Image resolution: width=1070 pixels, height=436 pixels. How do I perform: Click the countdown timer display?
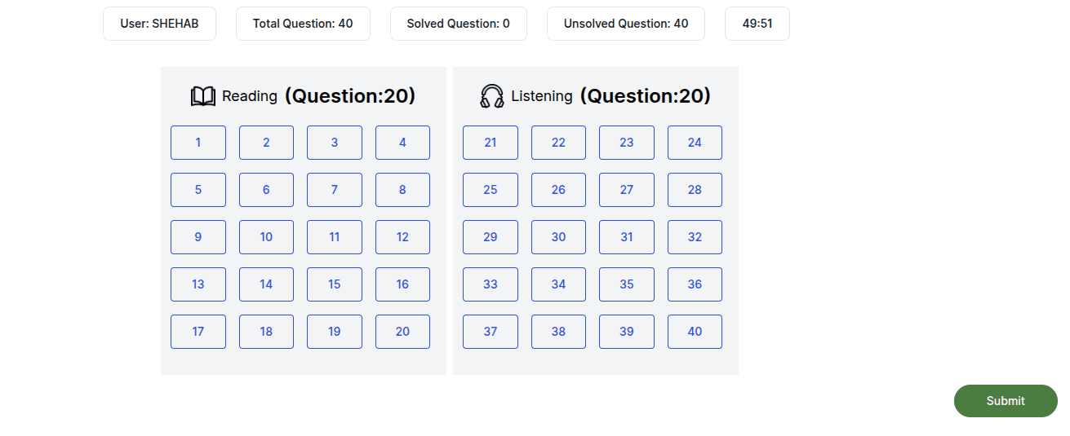(757, 24)
